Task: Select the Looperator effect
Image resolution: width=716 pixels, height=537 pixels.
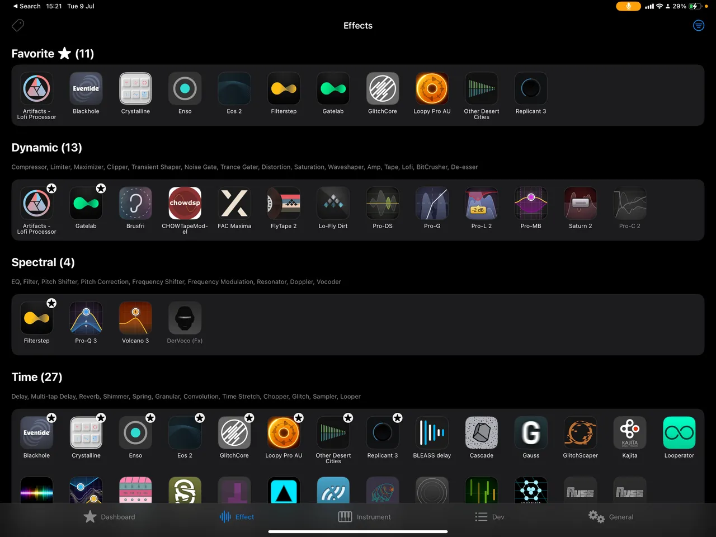Action: [679, 432]
